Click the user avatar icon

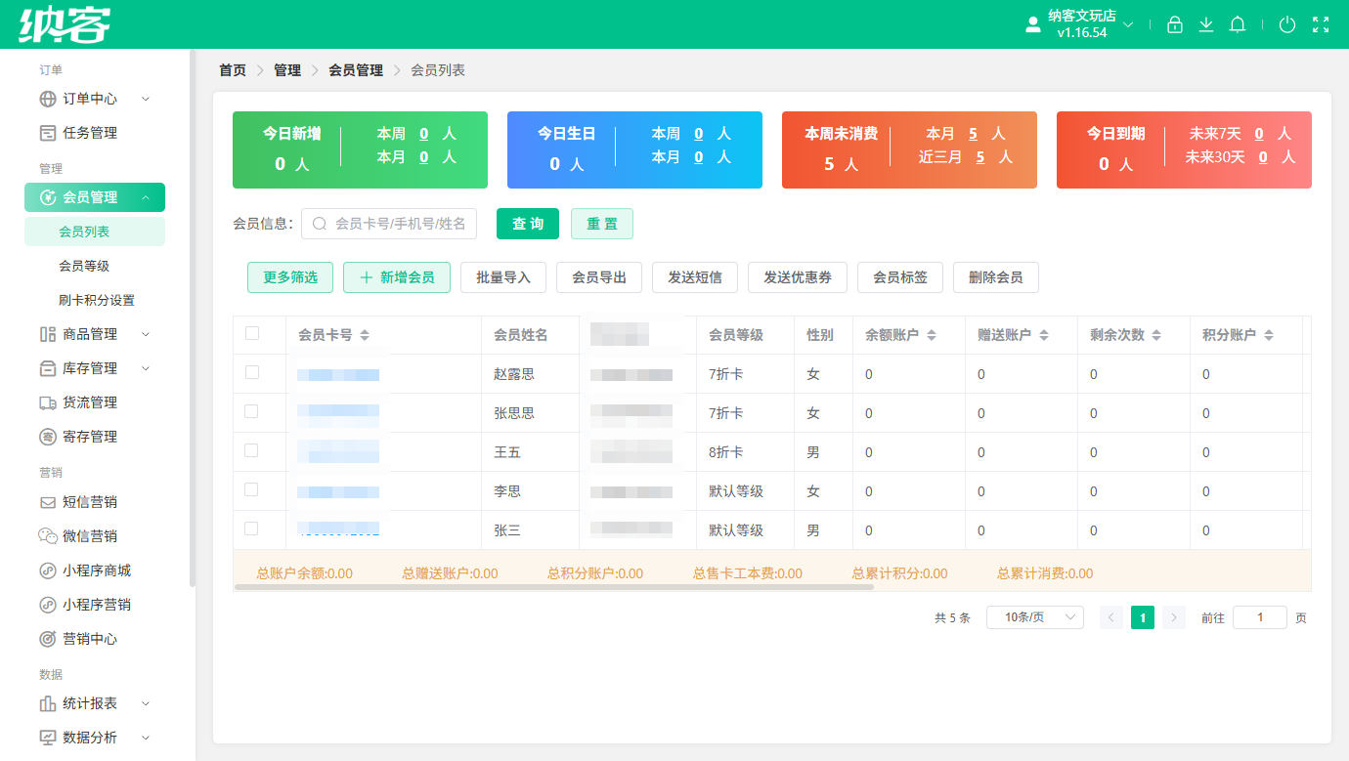point(1033,24)
